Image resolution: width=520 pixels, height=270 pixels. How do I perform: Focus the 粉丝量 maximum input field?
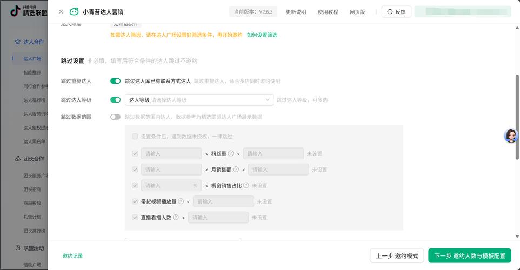[274, 153]
